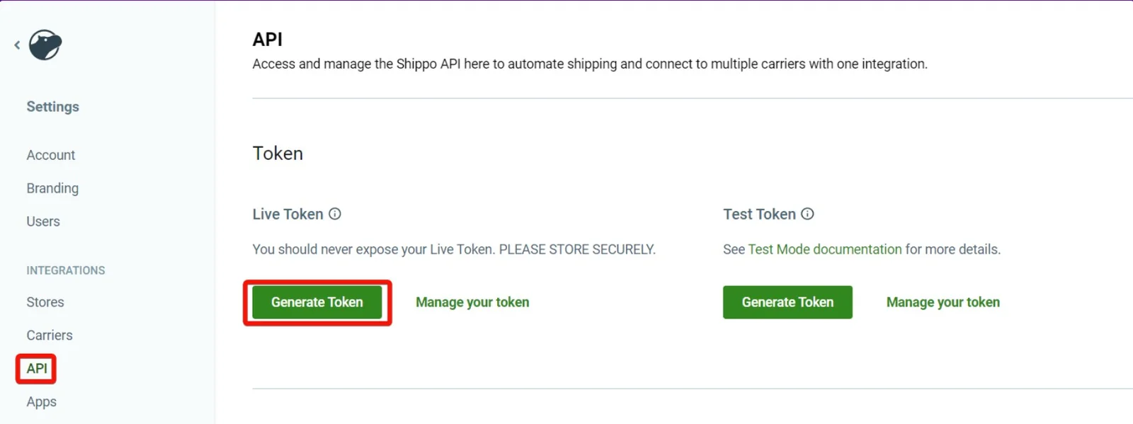The height and width of the screenshot is (424, 1133).
Task: Click the Token section heading
Action: 278,154
